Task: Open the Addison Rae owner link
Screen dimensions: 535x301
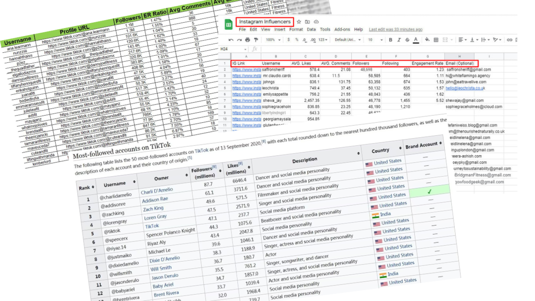Action: pyautogui.click(x=155, y=200)
